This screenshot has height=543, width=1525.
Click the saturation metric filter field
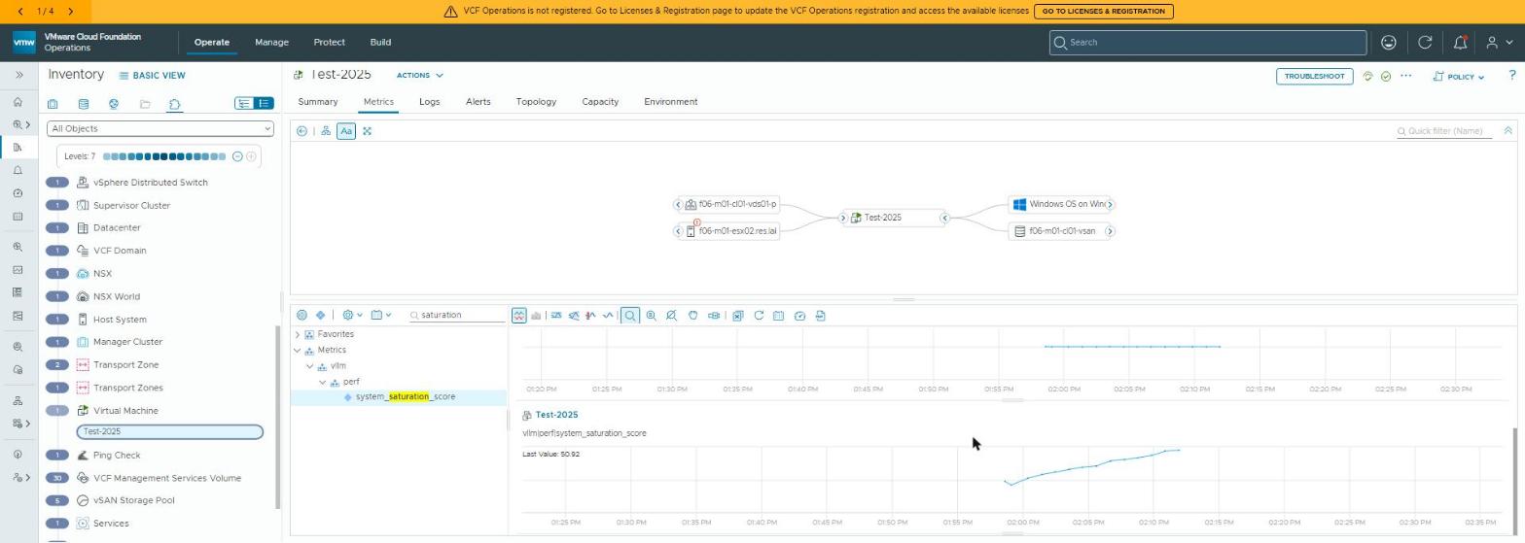click(x=457, y=315)
